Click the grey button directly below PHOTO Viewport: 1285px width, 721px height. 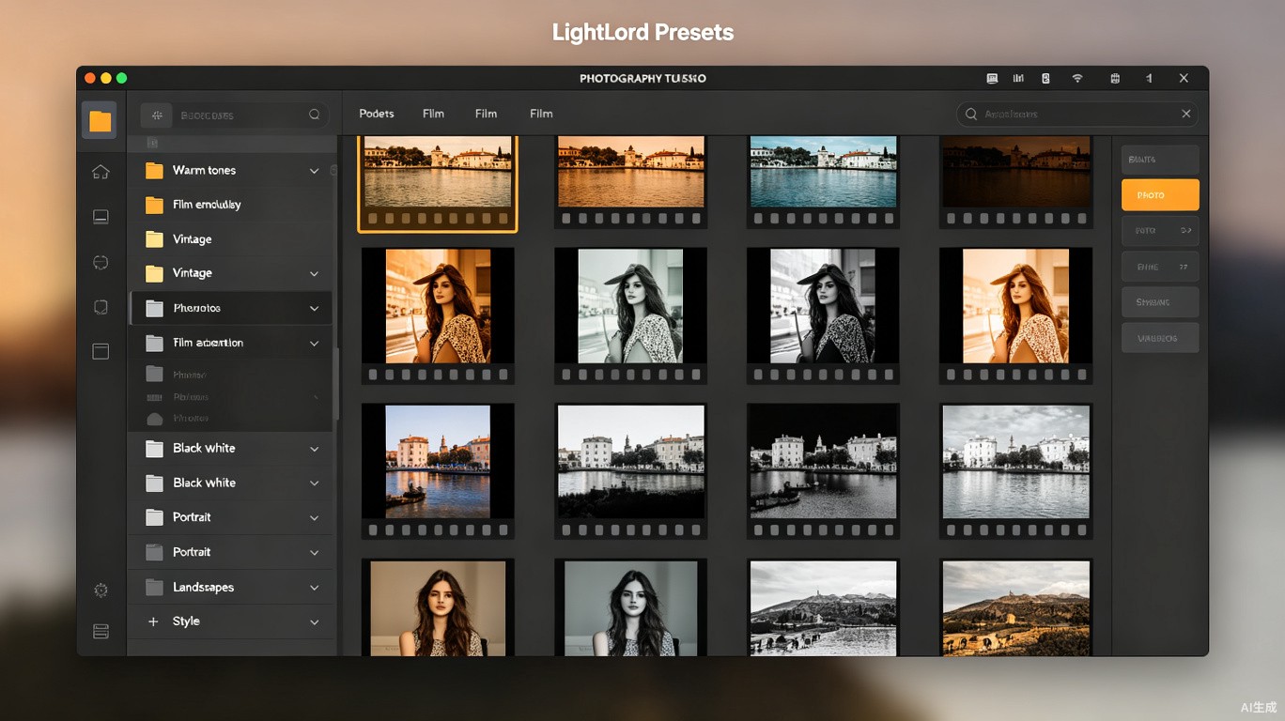[x=1160, y=230]
